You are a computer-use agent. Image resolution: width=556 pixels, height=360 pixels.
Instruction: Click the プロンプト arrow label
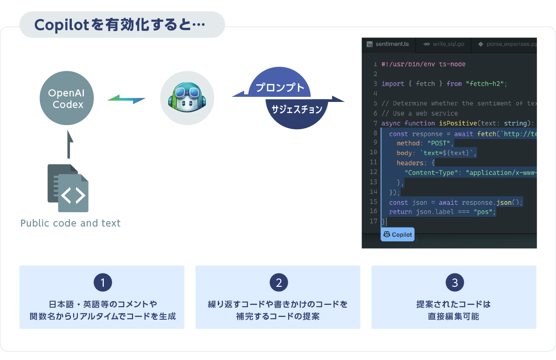tap(280, 88)
